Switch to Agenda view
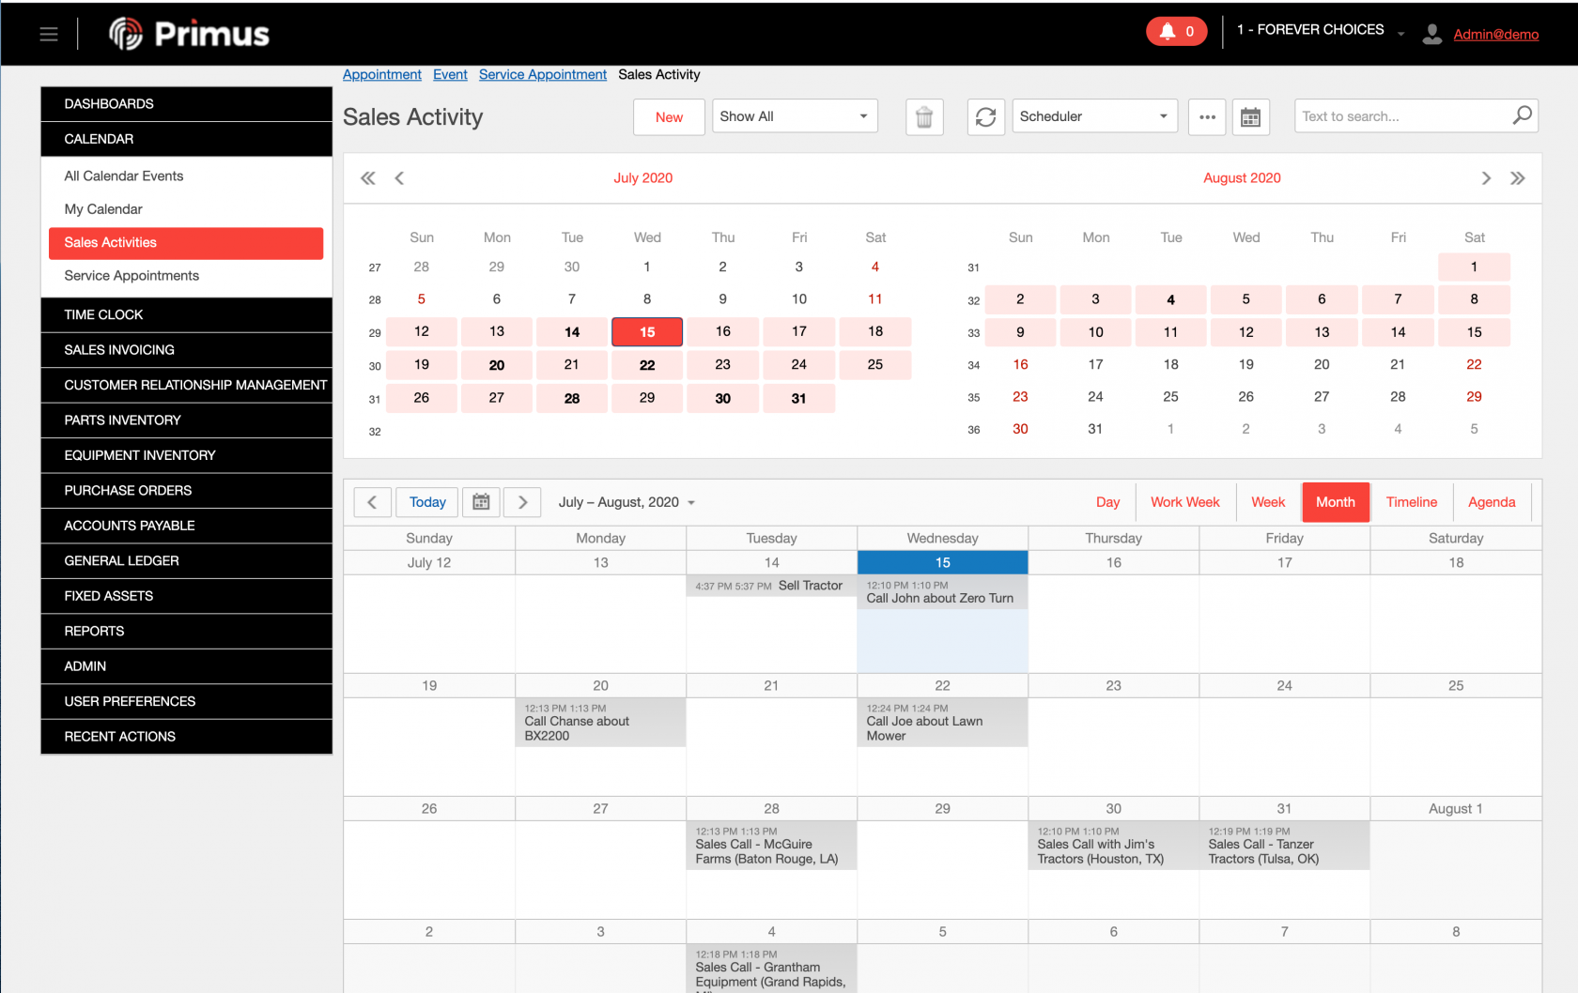The width and height of the screenshot is (1578, 993). pos(1491,502)
